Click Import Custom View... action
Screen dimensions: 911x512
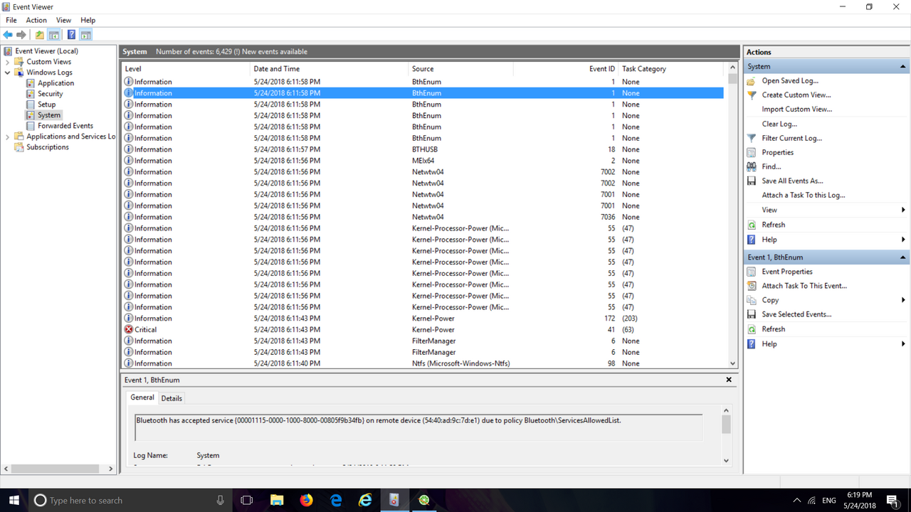click(x=796, y=110)
